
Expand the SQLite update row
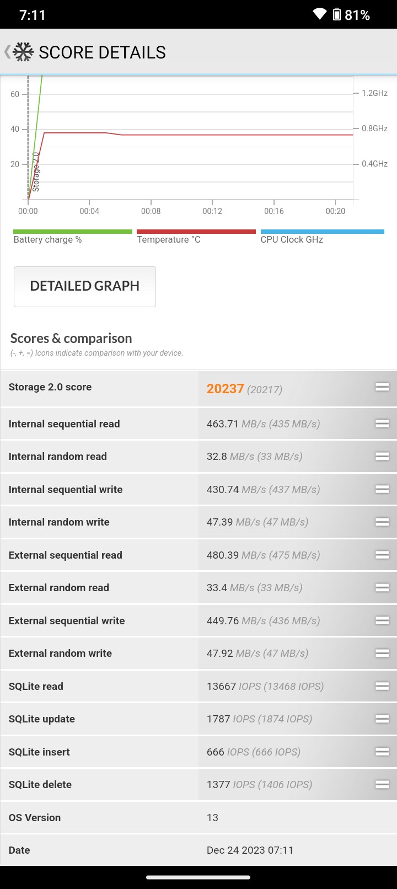198,719
